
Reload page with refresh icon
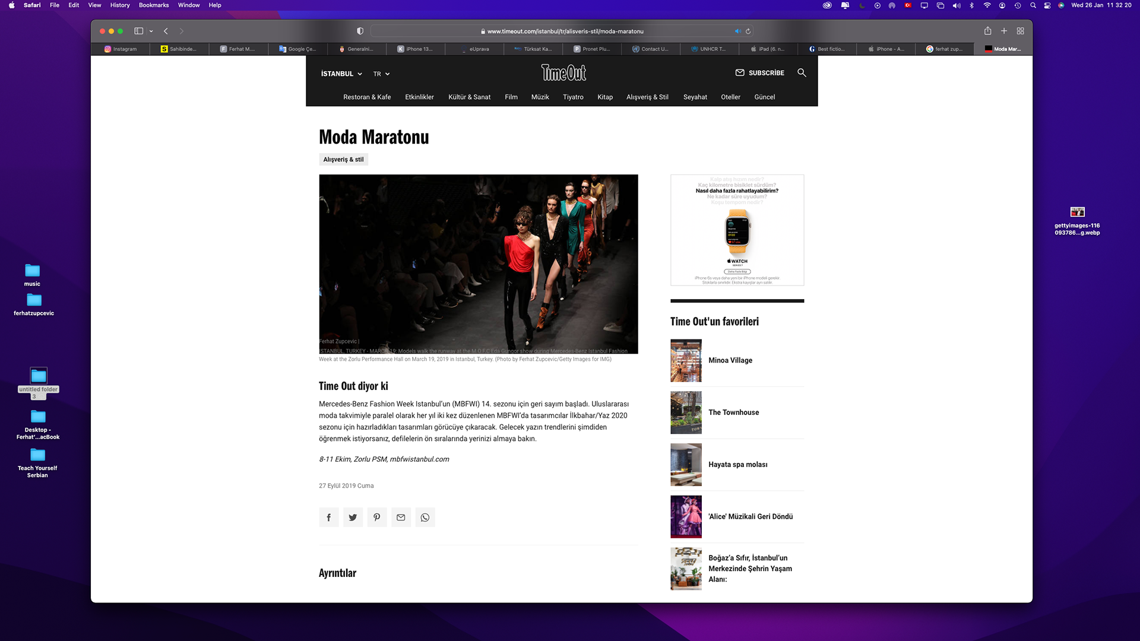coord(748,31)
